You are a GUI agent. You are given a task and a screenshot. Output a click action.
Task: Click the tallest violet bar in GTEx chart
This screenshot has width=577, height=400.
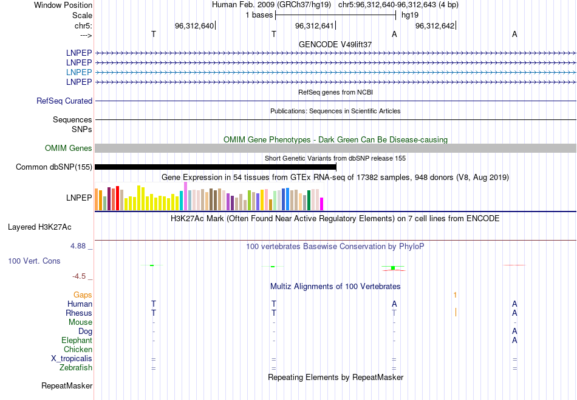click(x=185, y=196)
